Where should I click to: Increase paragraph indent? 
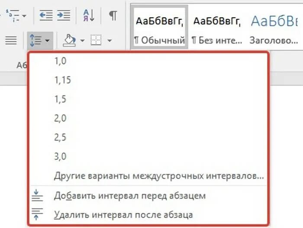[x=64, y=15]
